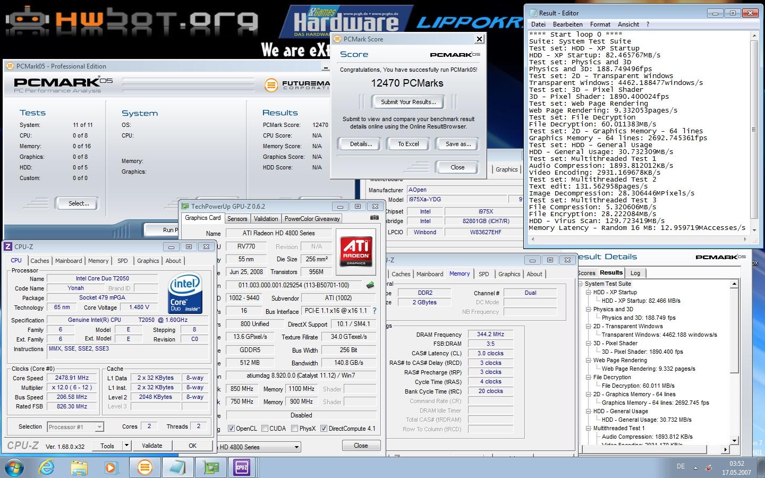Screen dimensions: 765x478
Task: Open Windows Explorer folder taskbar icon
Action: 79,467
